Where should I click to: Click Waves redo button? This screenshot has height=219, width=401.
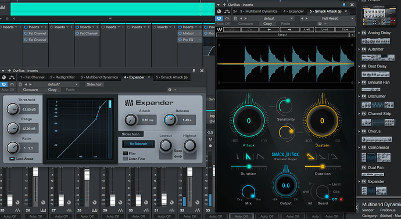tap(249, 30)
